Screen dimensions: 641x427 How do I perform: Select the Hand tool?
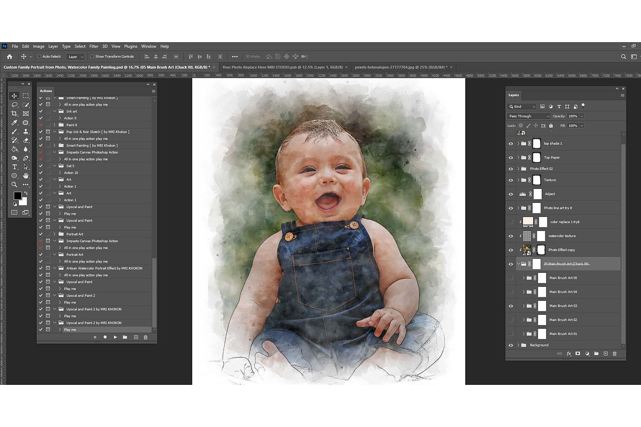tap(26, 176)
